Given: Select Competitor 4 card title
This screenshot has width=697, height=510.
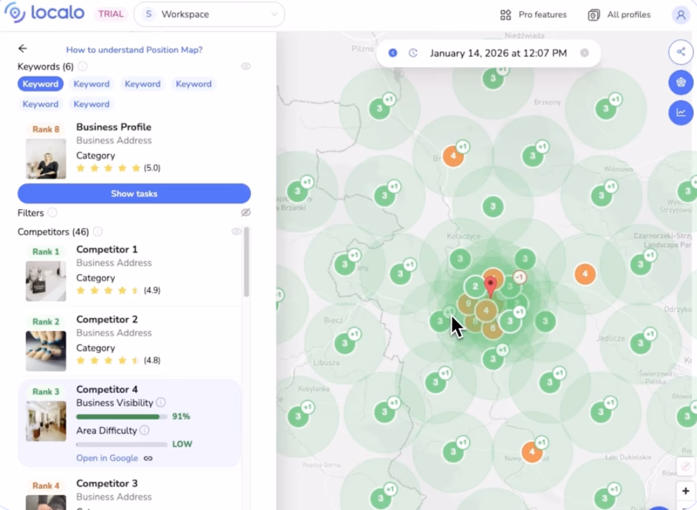Looking at the screenshot, I should pos(106,389).
